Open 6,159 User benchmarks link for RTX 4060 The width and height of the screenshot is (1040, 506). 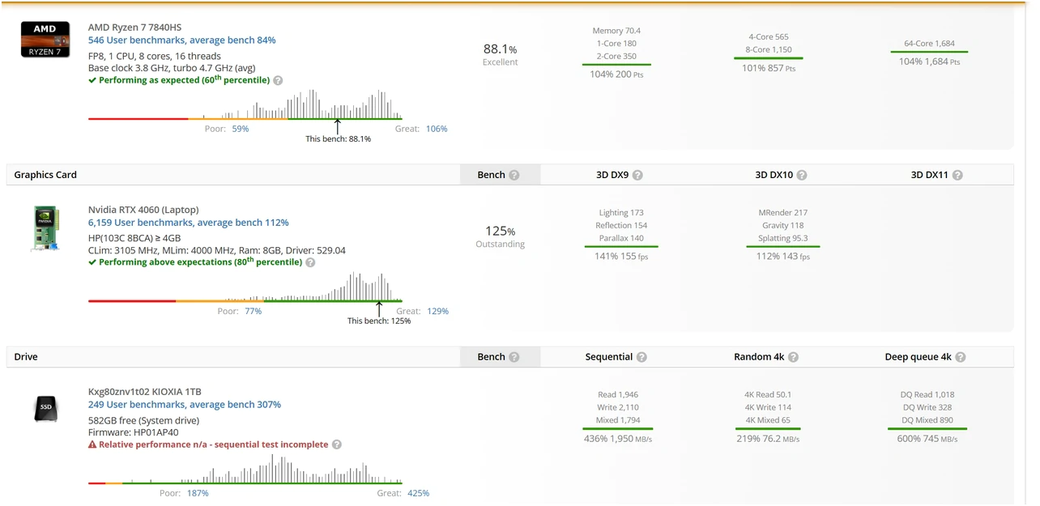pos(188,223)
